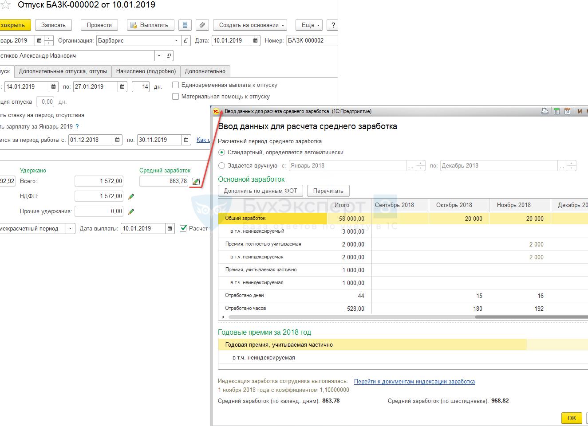Viewport: 588px width, 426px height.
Task: Click the pencil icon next to Средний заработок
Action: tap(196, 181)
